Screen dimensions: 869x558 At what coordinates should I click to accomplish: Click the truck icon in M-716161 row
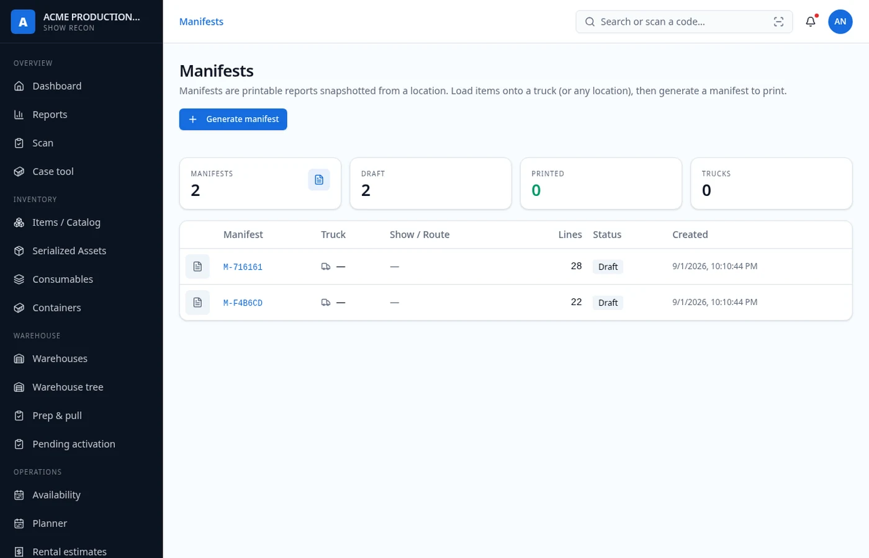(326, 267)
